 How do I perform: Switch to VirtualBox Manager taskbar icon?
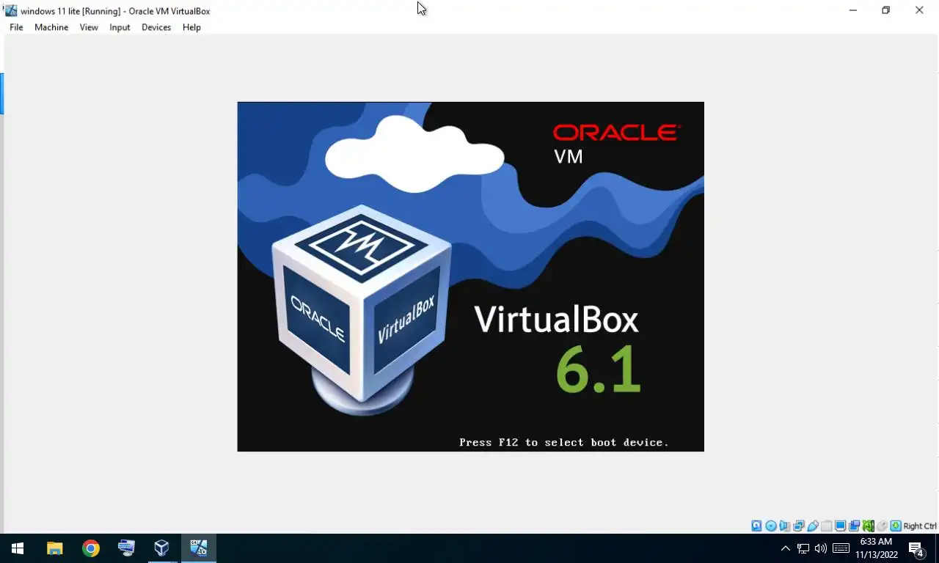[162, 548]
